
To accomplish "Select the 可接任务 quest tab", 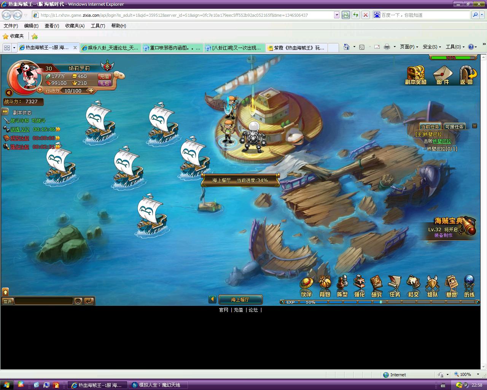I will point(454,126).
